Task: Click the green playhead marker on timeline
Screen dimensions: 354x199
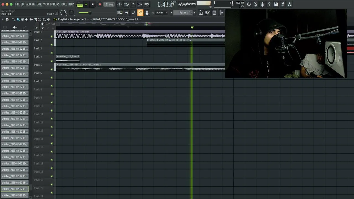Action: pyautogui.click(x=192, y=28)
